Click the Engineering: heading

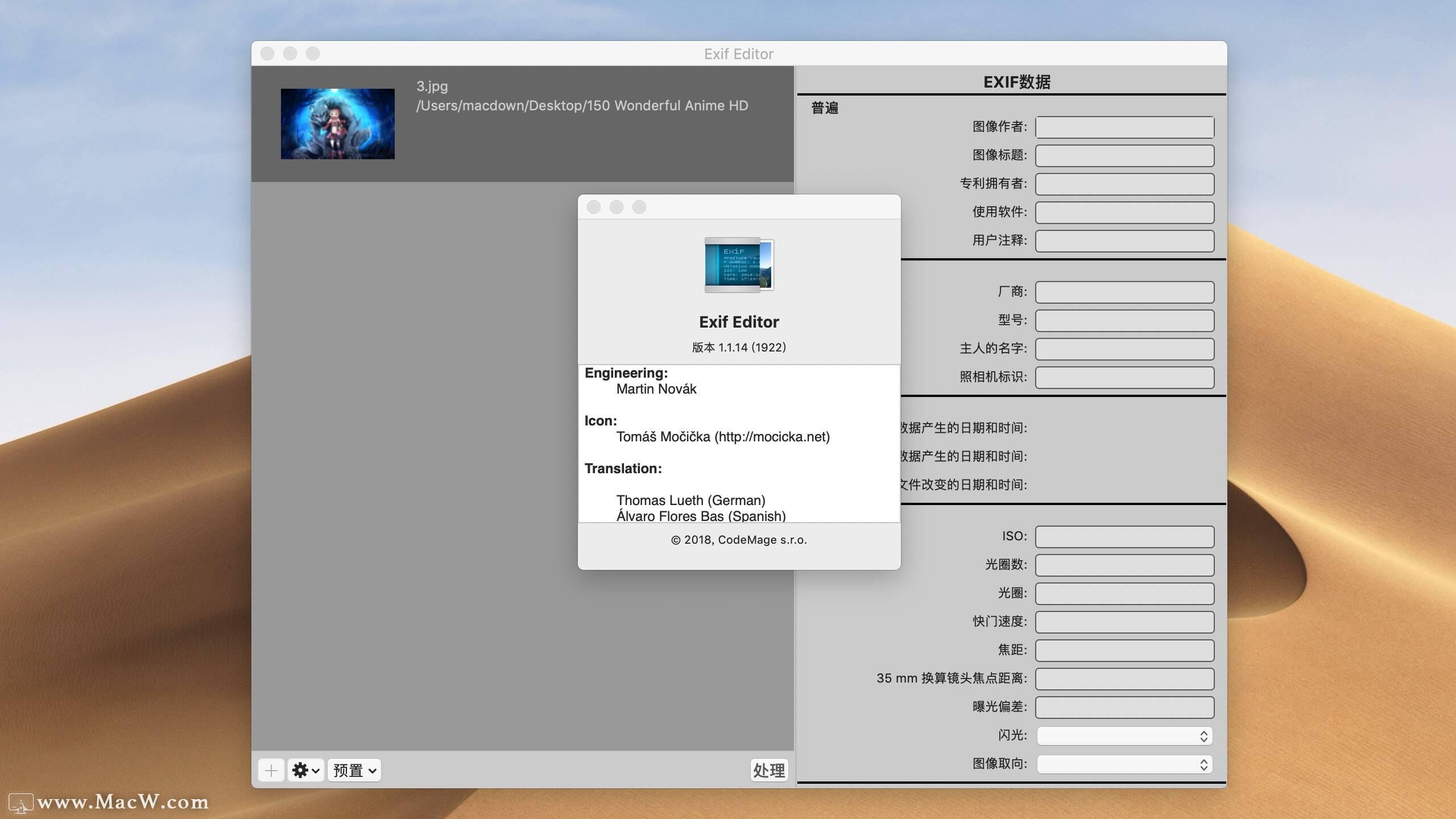[x=626, y=373]
